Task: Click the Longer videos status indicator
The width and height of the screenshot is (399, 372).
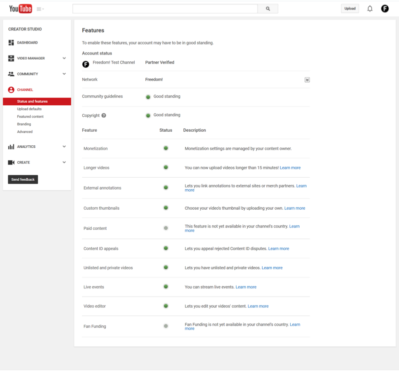Action: click(x=166, y=167)
